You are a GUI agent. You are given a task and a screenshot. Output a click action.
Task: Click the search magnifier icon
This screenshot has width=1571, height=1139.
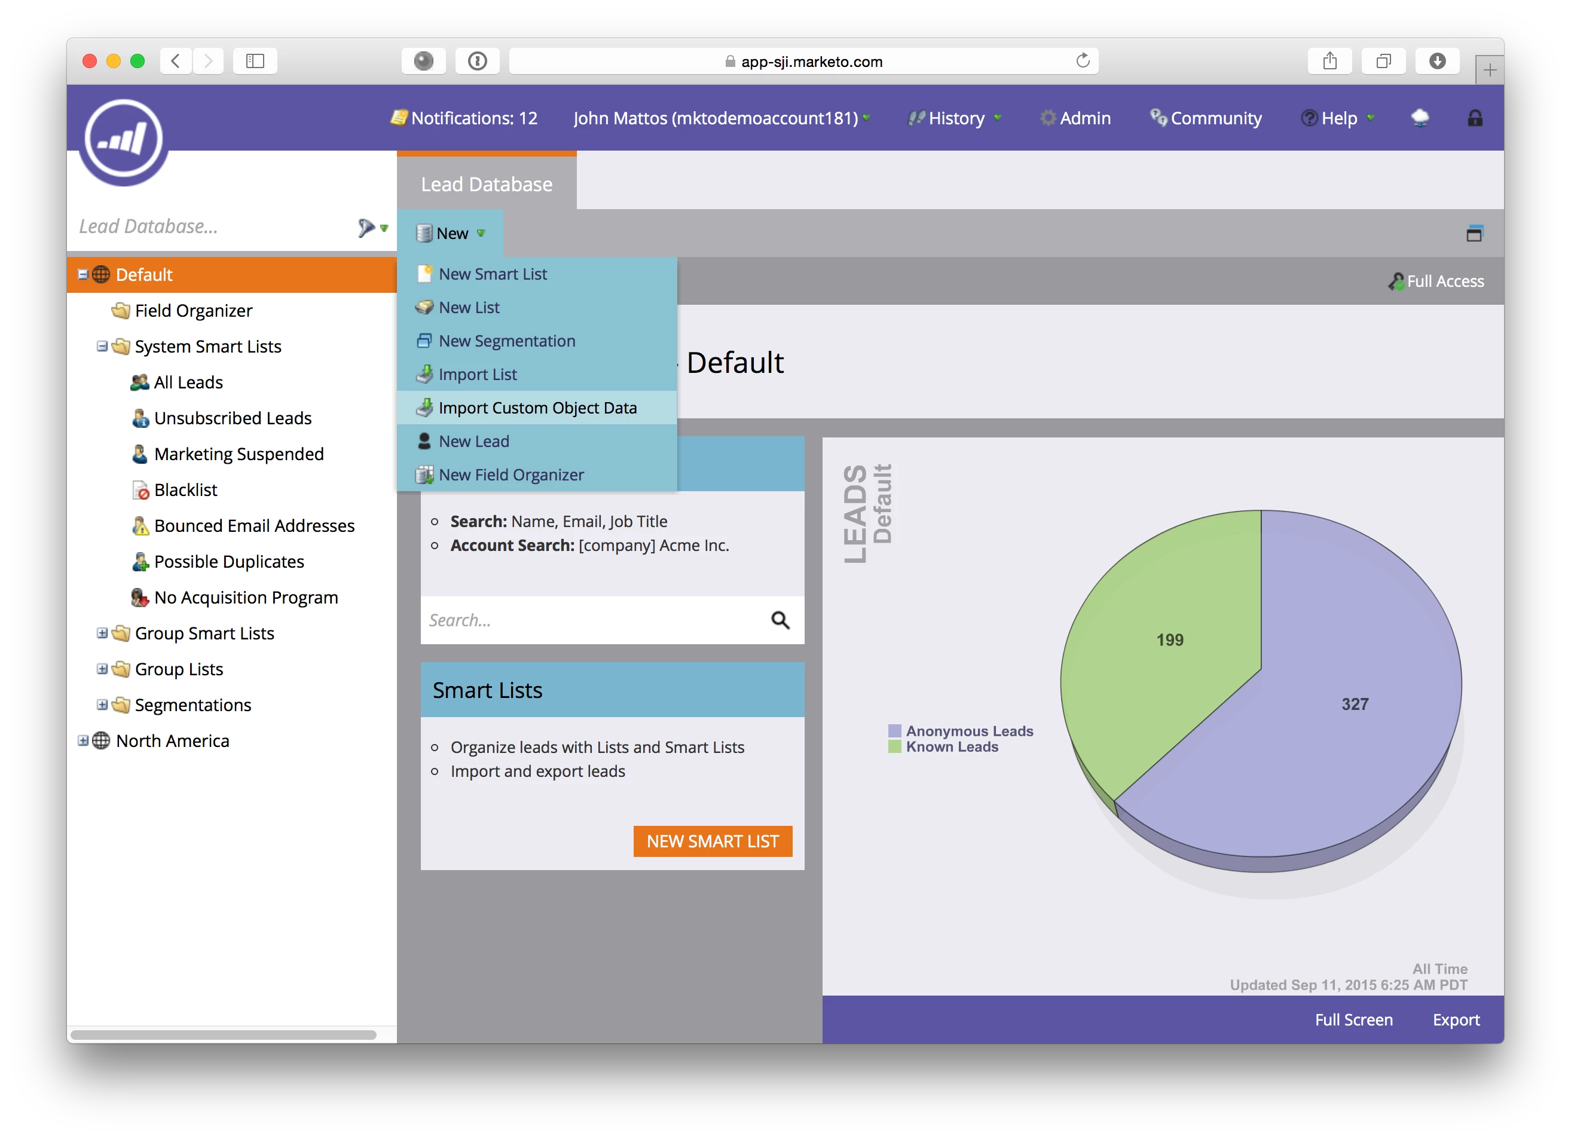pyautogui.click(x=780, y=620)
